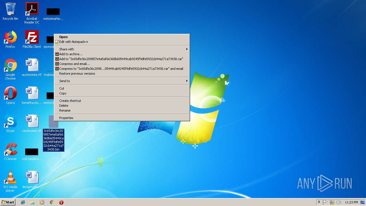Open Skype desktop shortcut

click(x=10, y=124)
